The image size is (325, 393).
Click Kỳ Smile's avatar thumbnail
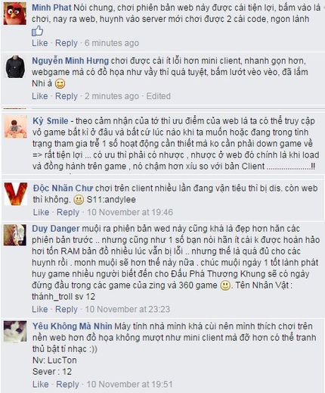coord(16,126)
